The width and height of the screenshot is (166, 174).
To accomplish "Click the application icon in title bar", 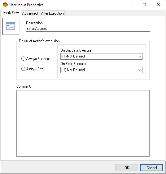I will tap(5, 5).
